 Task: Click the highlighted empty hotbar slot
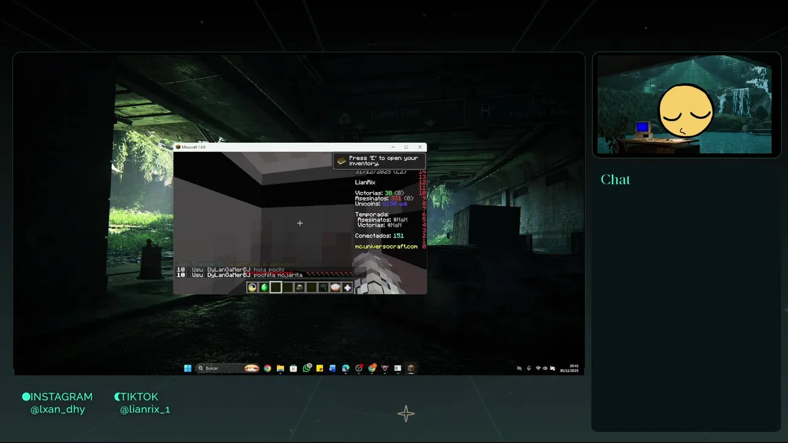275,287
